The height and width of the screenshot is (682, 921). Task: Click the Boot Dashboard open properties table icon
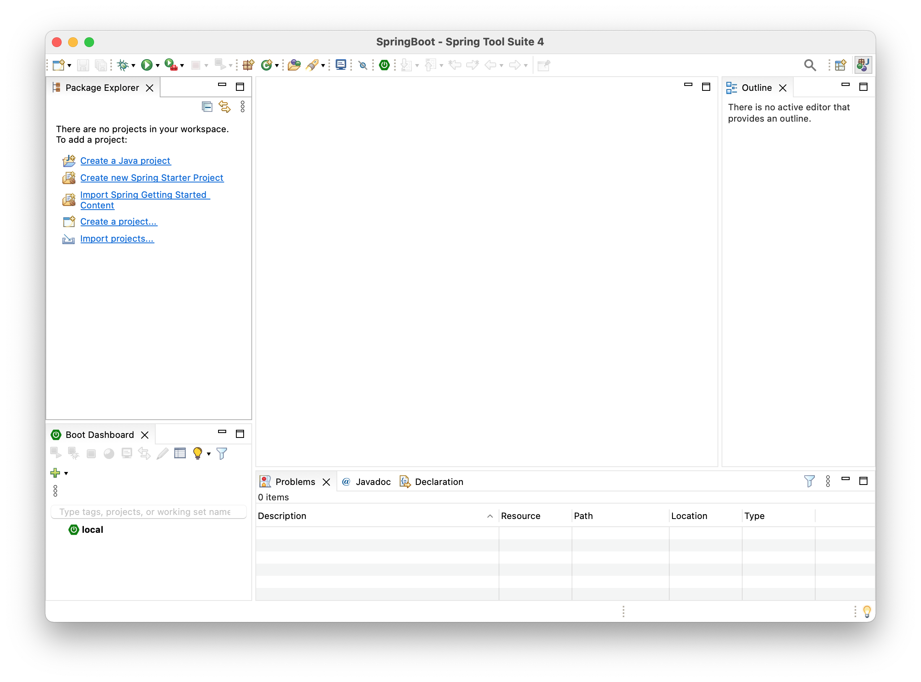click(x=180, y=453)
